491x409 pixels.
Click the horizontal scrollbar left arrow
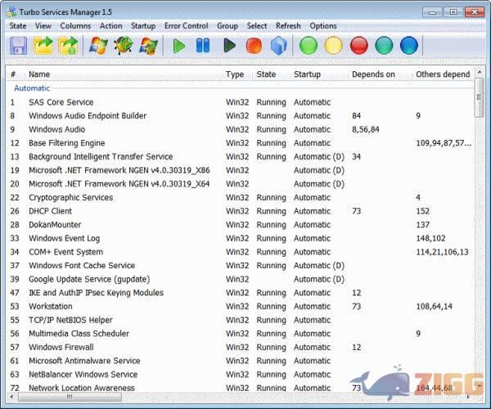tap(12, 397)
